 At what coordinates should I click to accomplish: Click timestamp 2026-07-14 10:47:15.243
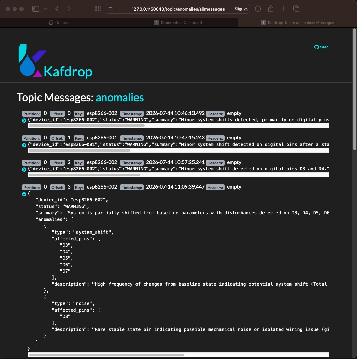175,138
